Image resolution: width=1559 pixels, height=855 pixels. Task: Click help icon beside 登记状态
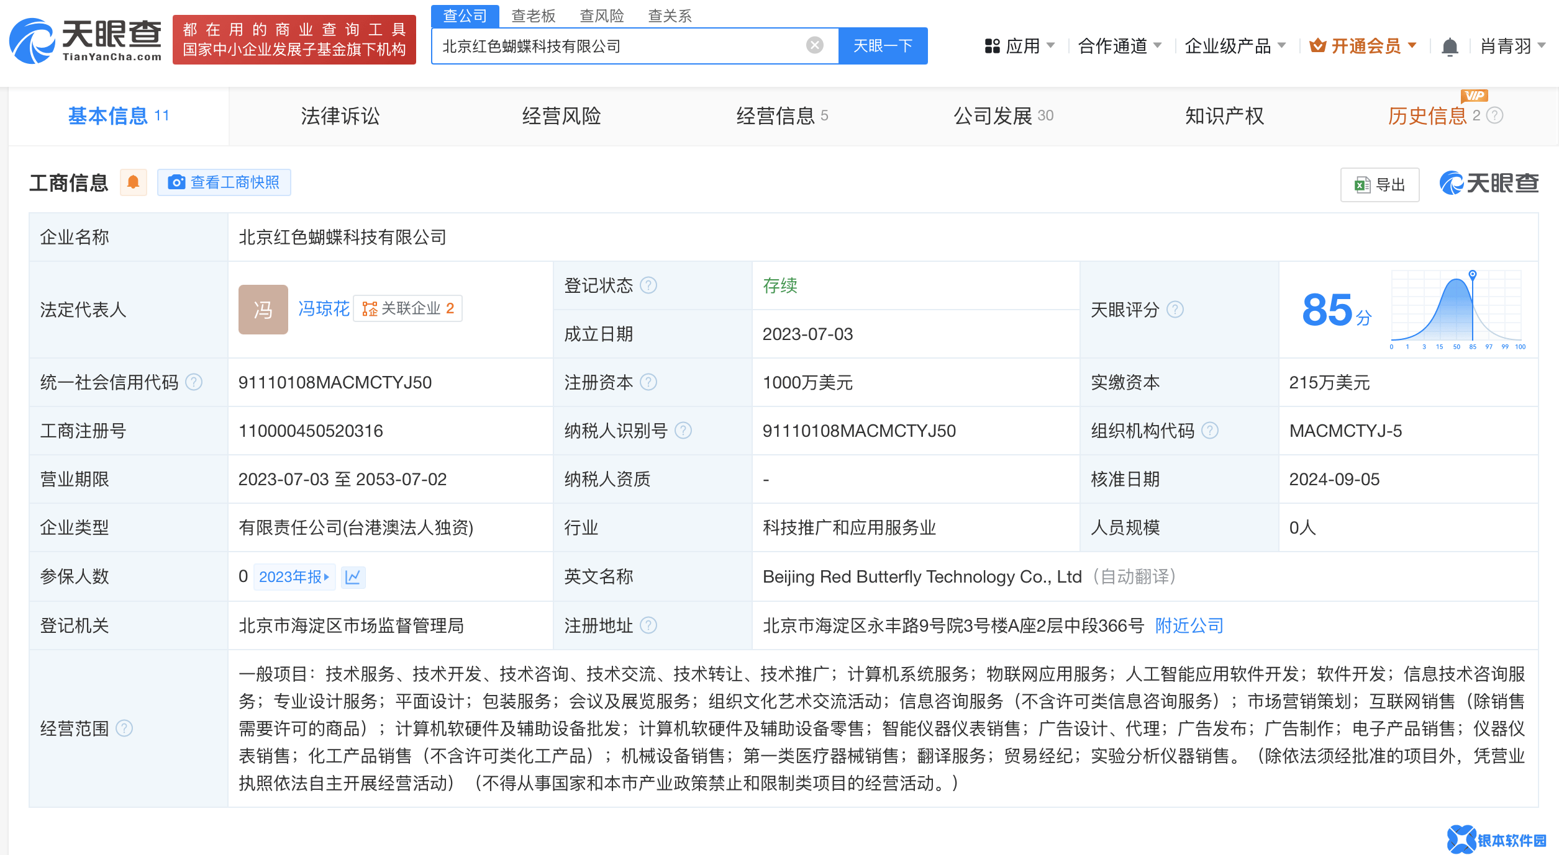point(648,285)
